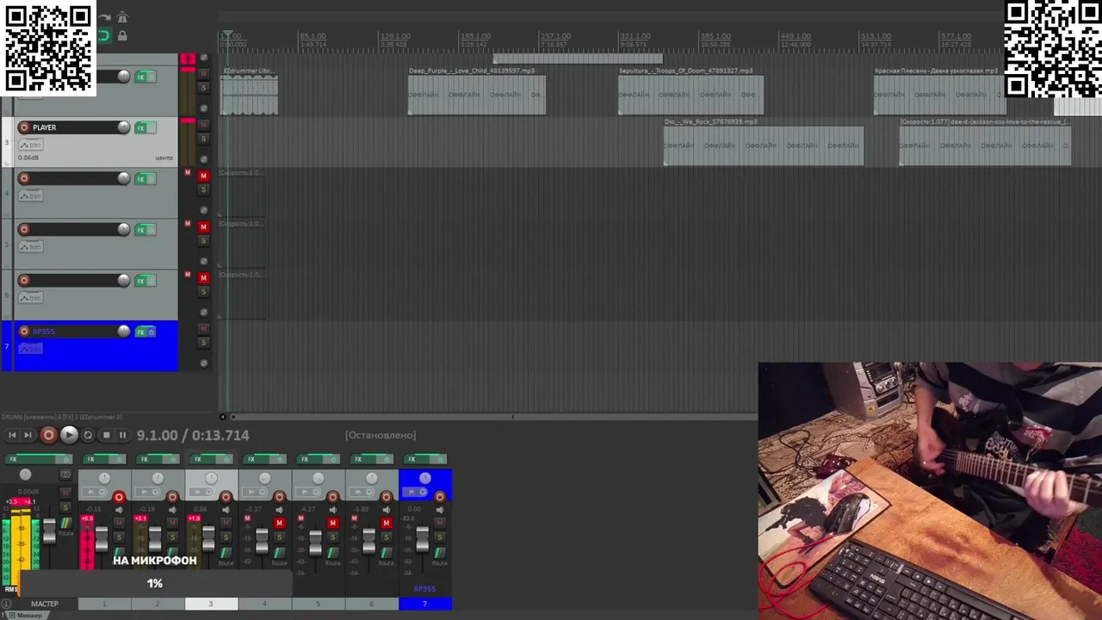Open input dropdown of mixer channel 1
The image size is (1102, 620).
[x=94, y=492]
